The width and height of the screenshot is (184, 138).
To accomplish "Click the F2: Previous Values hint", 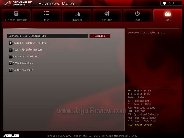I will click(141, 108).
